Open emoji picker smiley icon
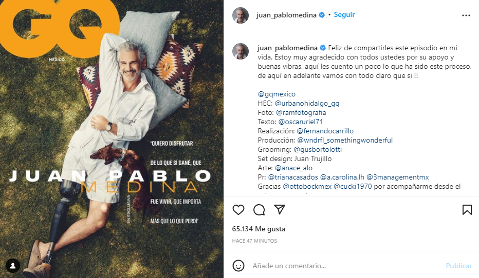This screenshot has width=479, height=278. coord(238,266)
